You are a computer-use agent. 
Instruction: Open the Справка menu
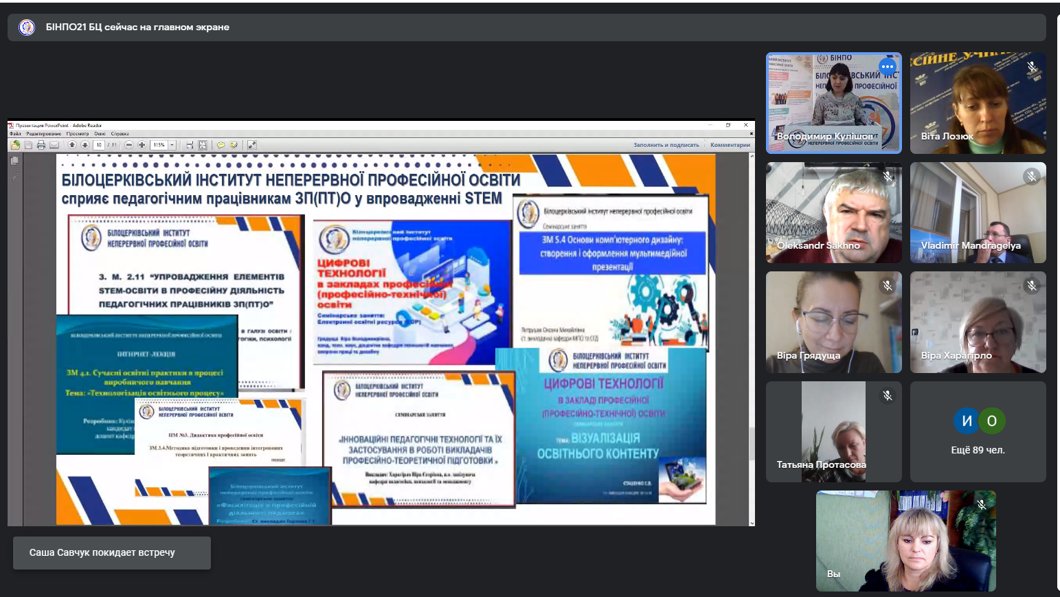click(x=120, y=134)
